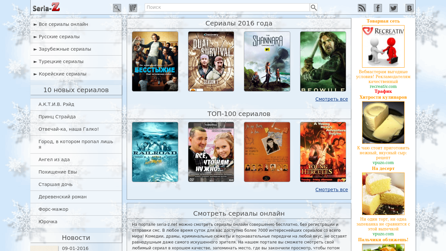Viewport: 446px width, 251px height.
Task: Select the 09-01-2016 news date
Action: click(x=75, y=248)
